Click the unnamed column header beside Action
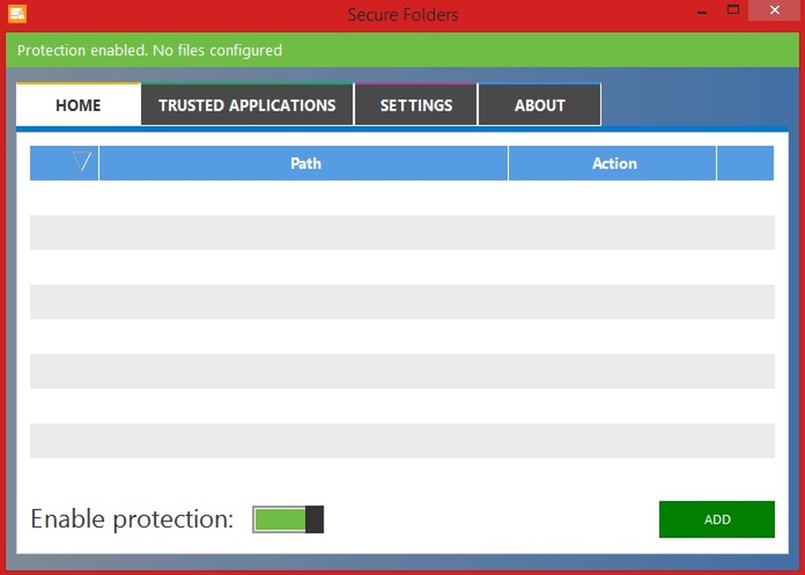This screenshot has height=575, width=805. point(745,163)
